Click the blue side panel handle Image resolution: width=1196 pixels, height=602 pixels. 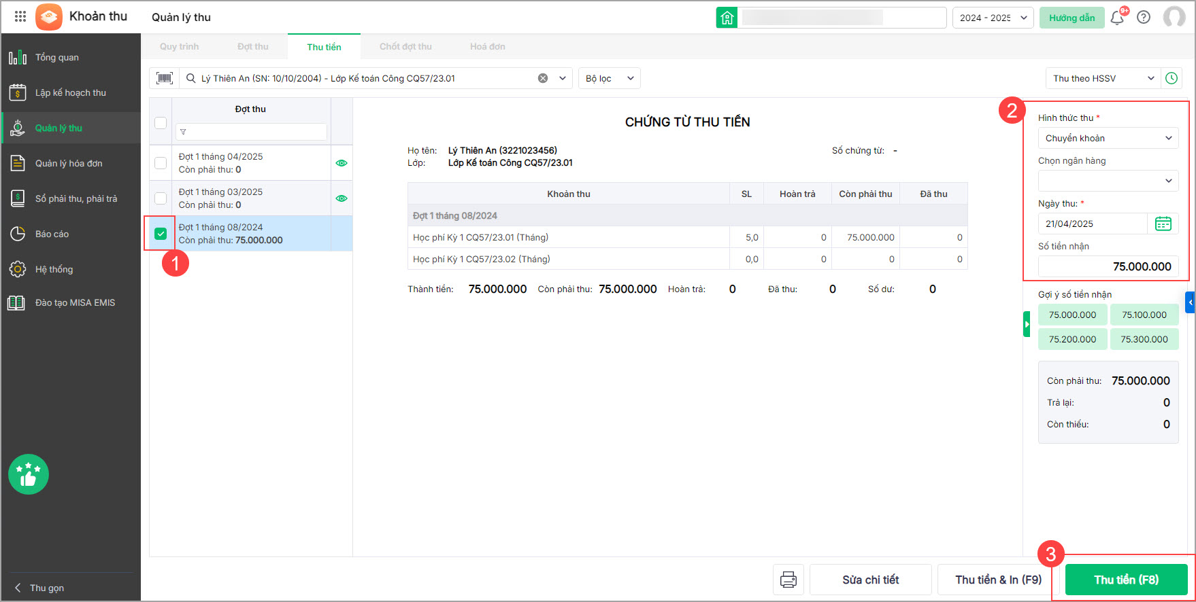coord(1190,302)
